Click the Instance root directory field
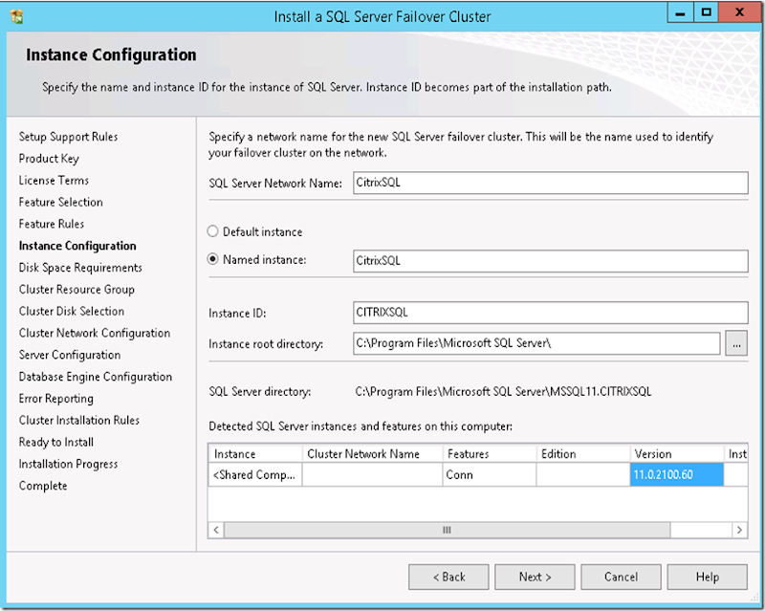This screenshot has height=611, width=765. click(x=535, y=344)
